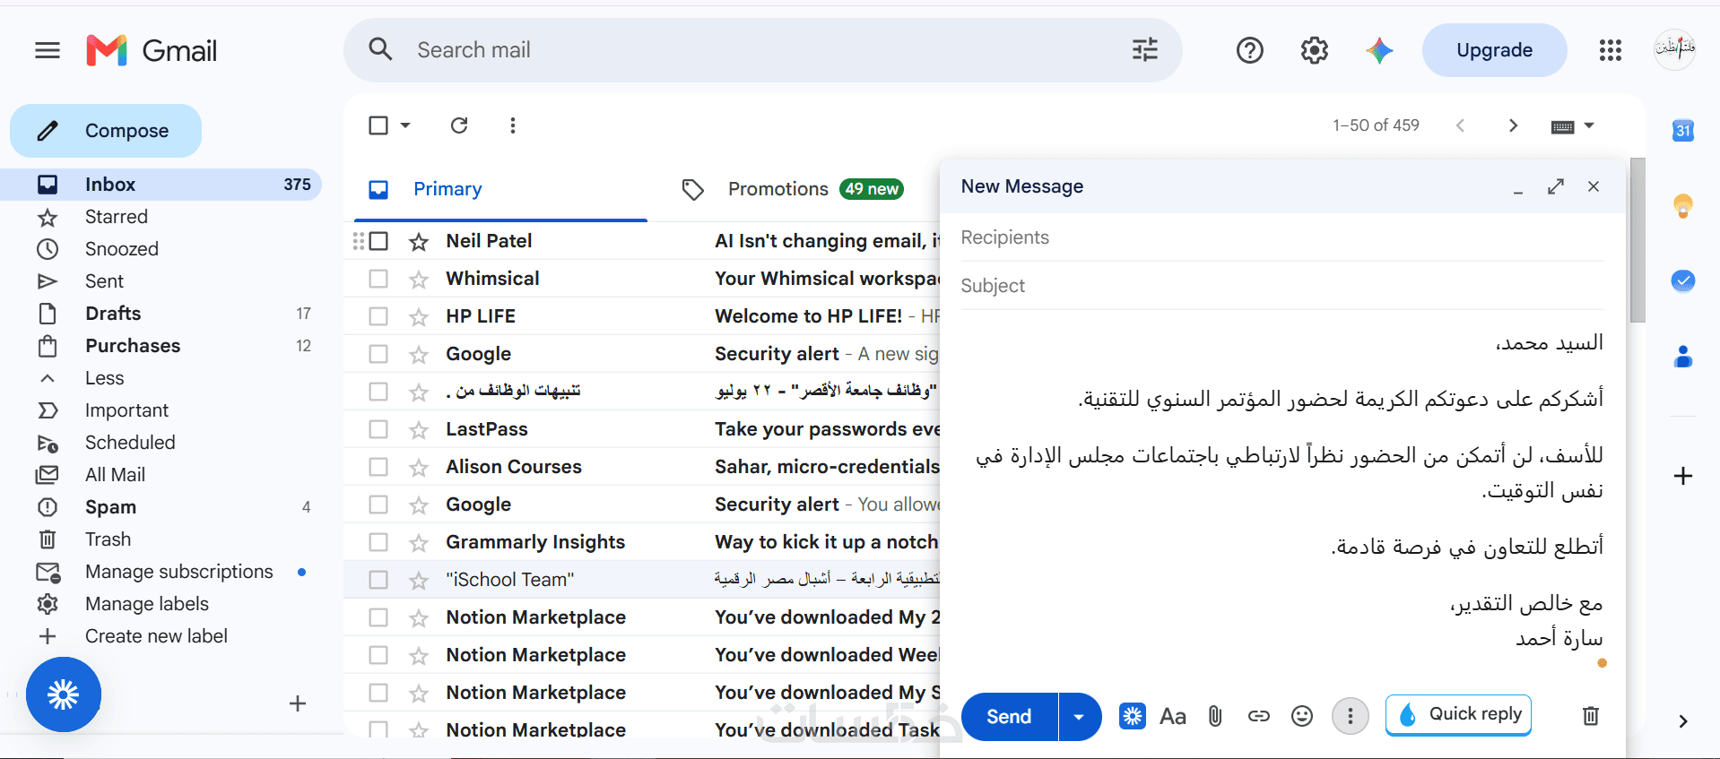Click the Quick reply button

click(1458, 715)
